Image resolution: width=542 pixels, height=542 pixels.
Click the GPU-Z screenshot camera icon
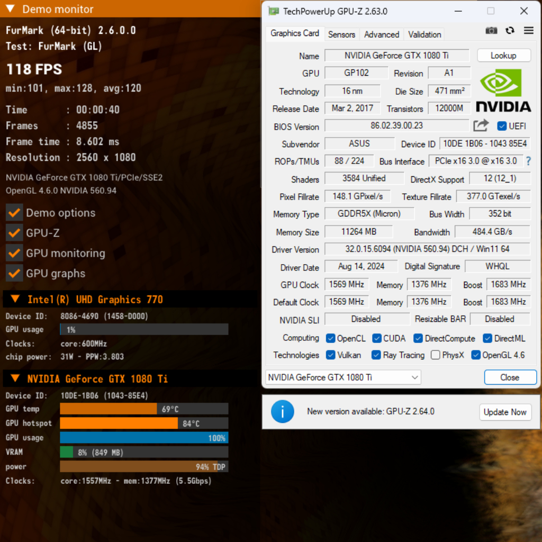coord(491,31)
